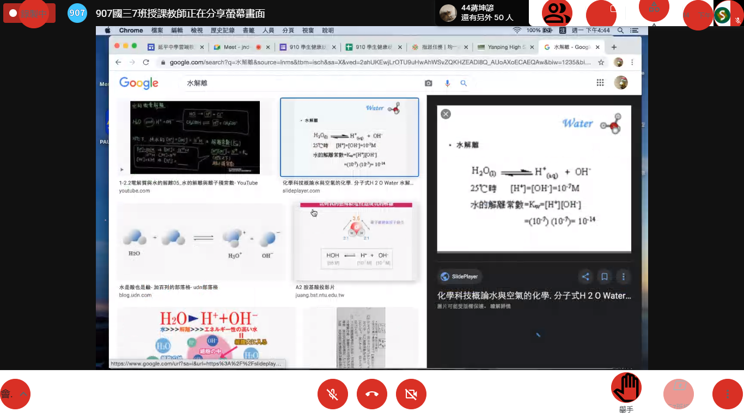Select participant tile 44蔣坤諺
744x418 pixels.
click(x=482, y=13)
